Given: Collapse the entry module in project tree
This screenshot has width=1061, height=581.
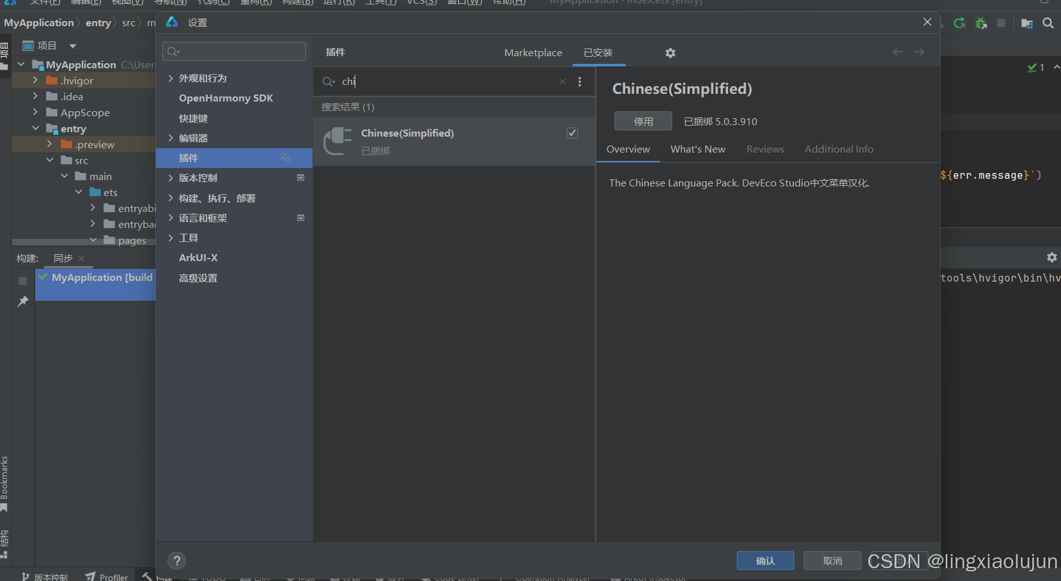Looking at the screenshot, I should [x=35, y=128].
